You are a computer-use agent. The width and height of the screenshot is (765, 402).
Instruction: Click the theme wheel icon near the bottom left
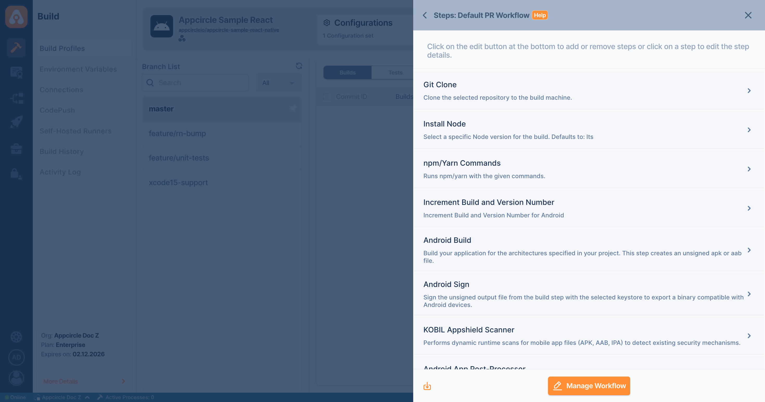tap(16, 337)
